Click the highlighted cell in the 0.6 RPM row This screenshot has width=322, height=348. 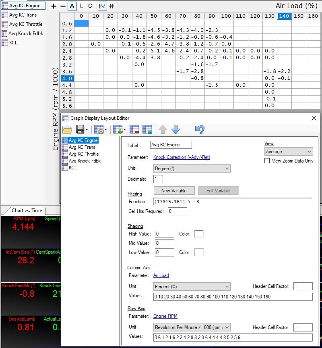(81, 23)
